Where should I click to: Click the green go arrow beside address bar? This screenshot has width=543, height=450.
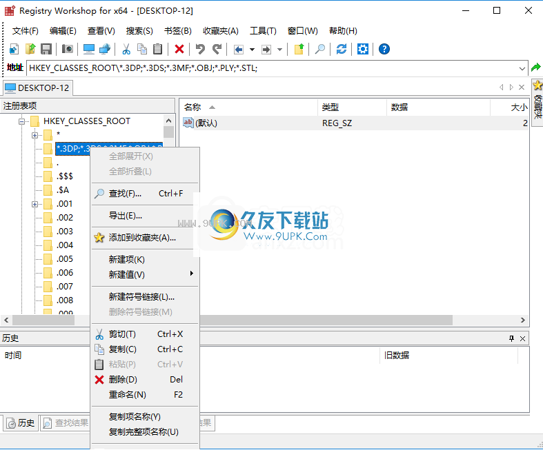click(x=535, y=68)
